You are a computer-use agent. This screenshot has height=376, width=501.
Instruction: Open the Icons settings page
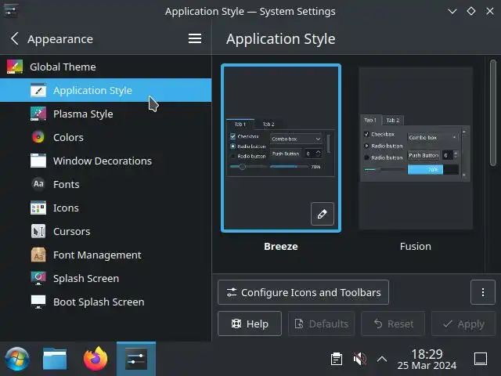pos(106,208)
